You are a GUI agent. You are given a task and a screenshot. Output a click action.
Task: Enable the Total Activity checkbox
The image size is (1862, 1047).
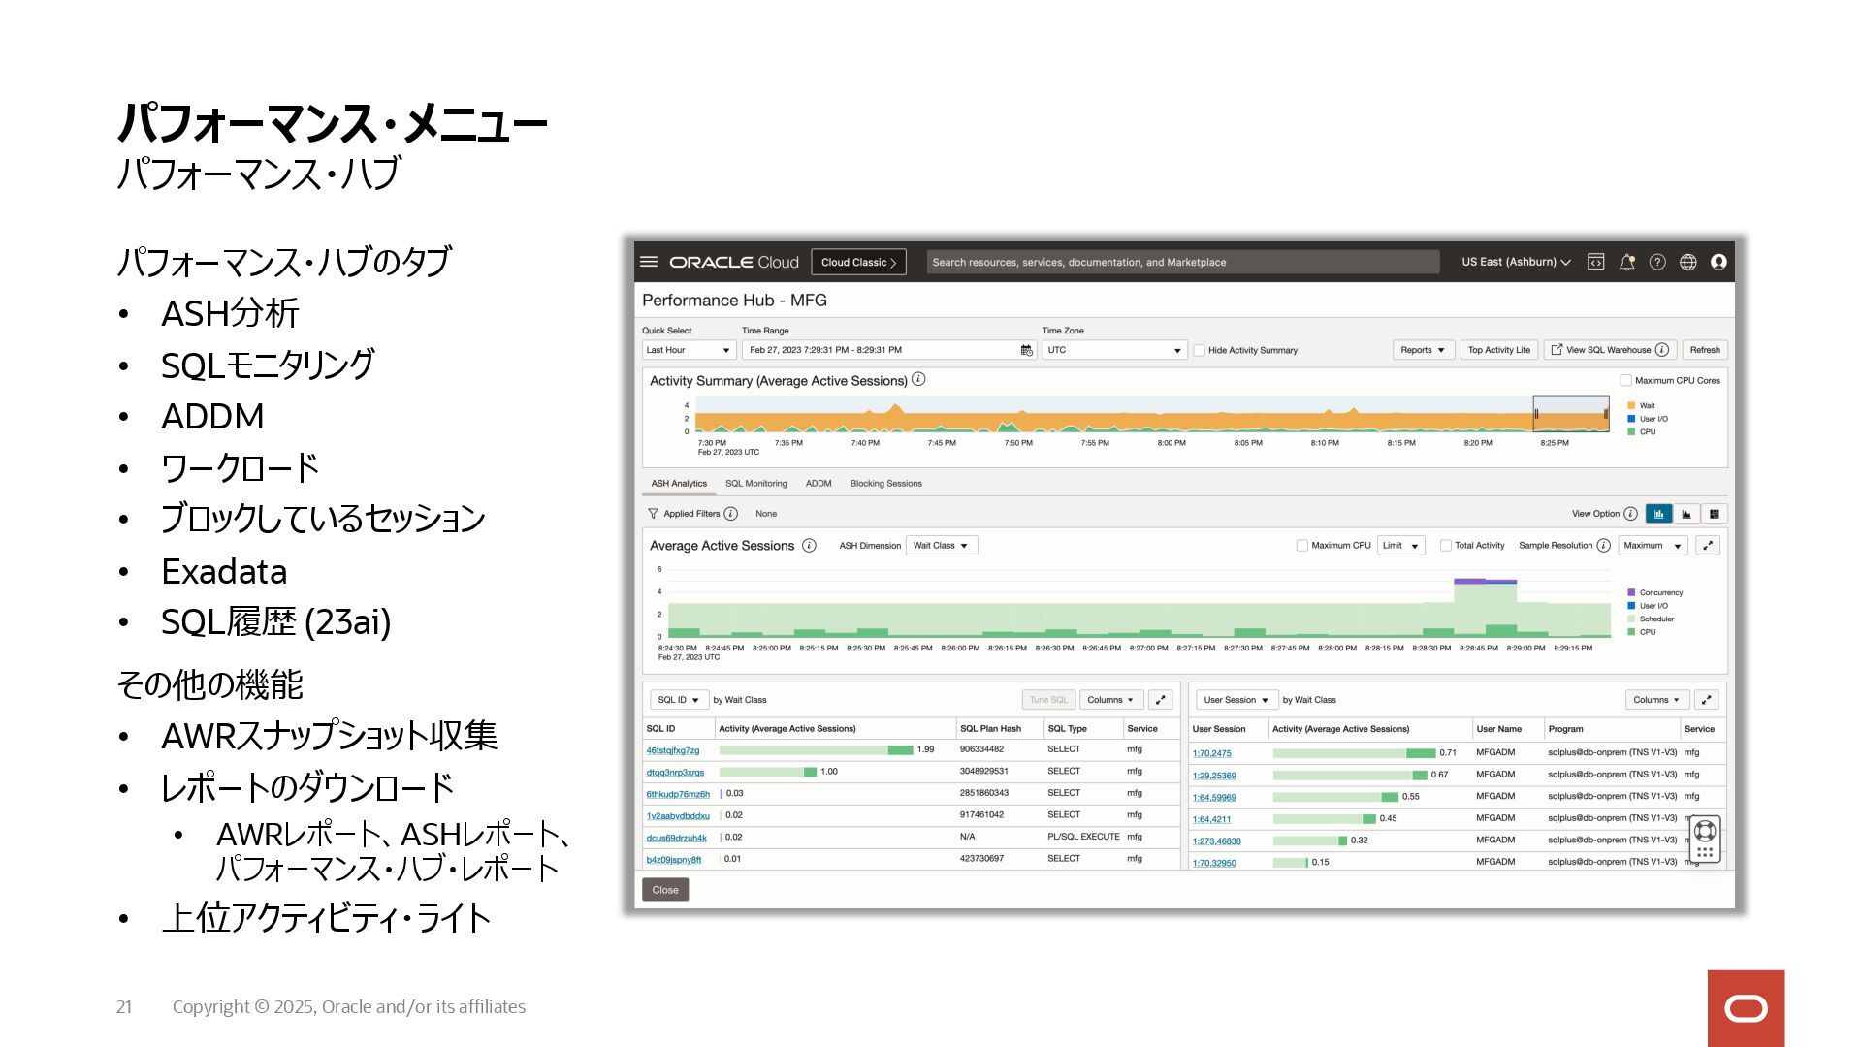coord(1445,546)
